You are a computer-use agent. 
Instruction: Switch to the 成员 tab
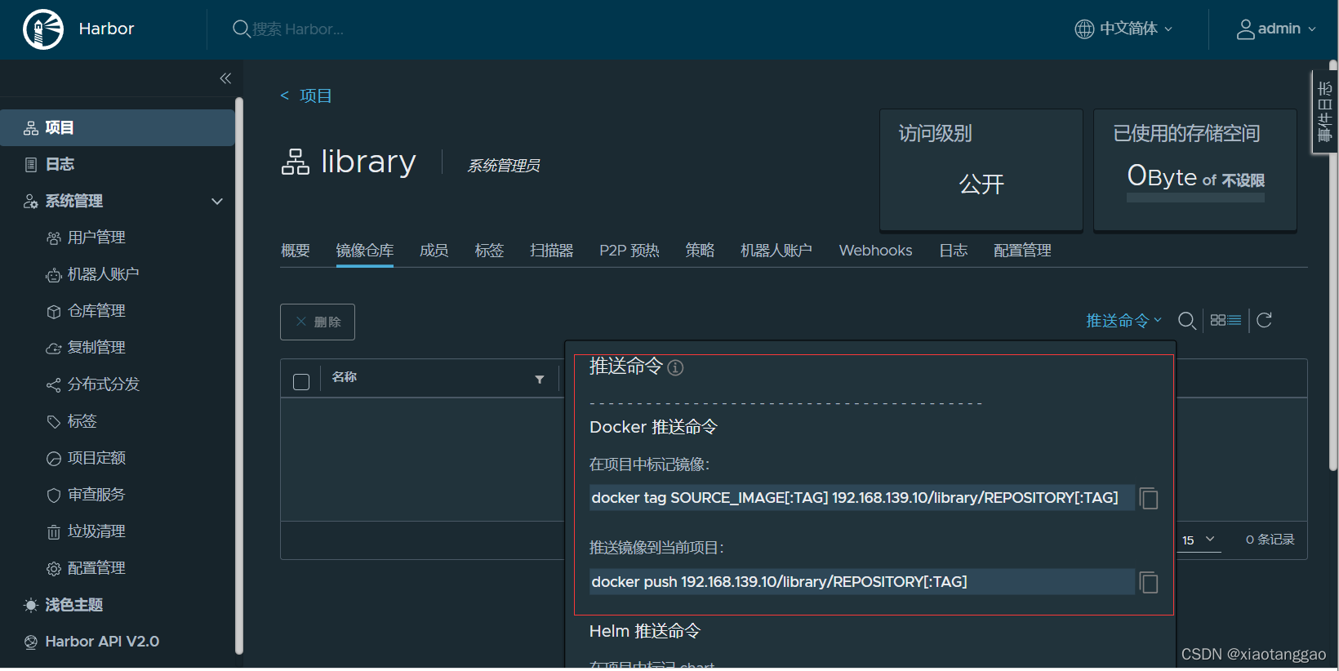point(434,251)
